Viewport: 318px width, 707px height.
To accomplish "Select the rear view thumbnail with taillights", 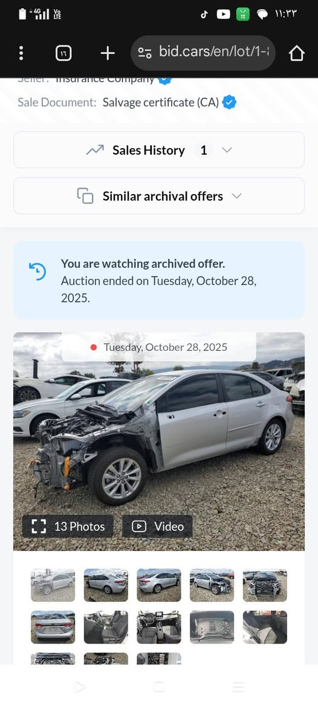I will [53, 627].
